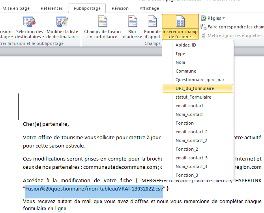
Task: Select the Publipostage tab
Action: (87, 8)
